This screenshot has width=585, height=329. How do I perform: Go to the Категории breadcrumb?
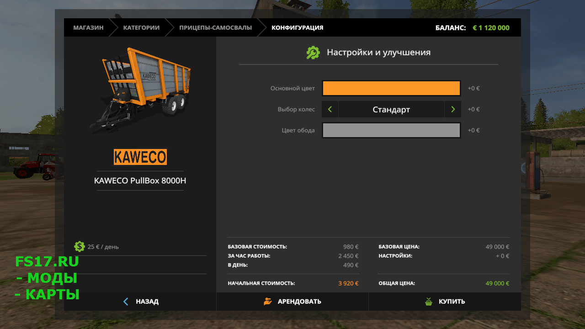click(141, 27)
